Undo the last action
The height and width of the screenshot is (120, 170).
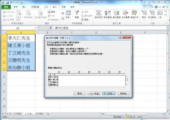click(x=11, y=3)
